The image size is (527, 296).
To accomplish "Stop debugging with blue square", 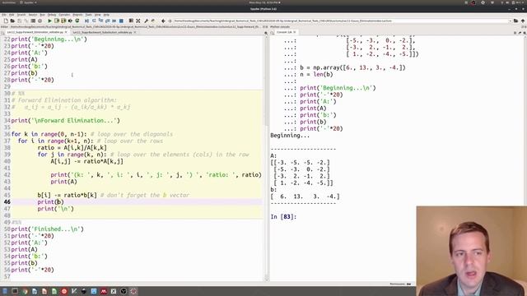I will 121,21.
